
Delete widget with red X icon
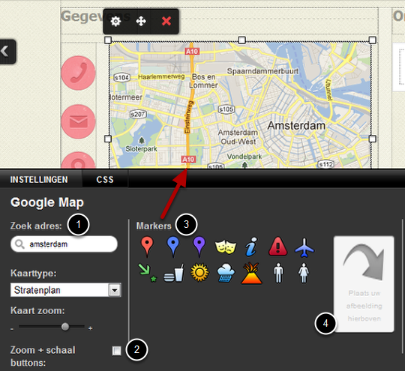166,21
